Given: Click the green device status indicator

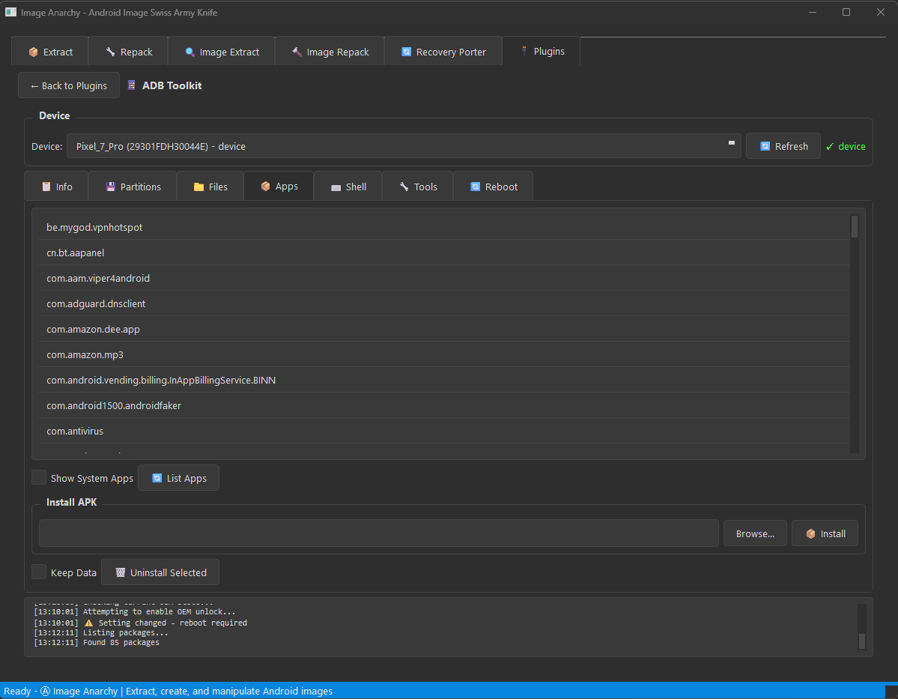Looking at the screenshot, I should (x=846, y=146).
